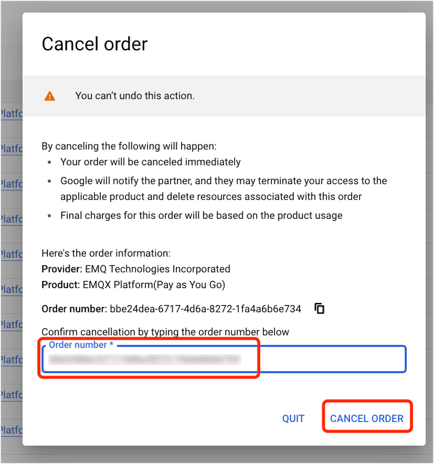Open the background Platform link beside the warning banner
Viewport: 434px width, 464px height.
click(x=11, y=114)
